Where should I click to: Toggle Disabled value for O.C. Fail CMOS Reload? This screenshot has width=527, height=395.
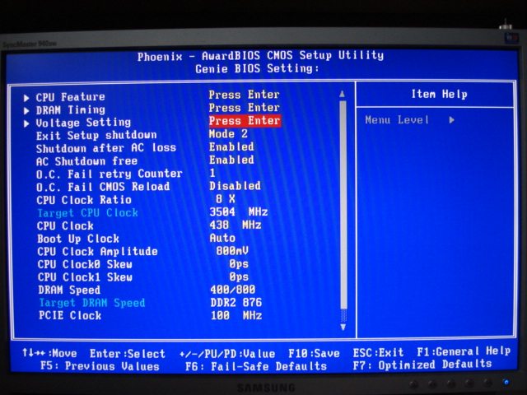(235, 186)
